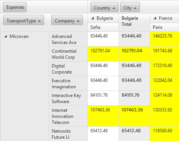This screenshot has height=141, width=179.
Task: Collapse the France column group
Action: (155, 18)
